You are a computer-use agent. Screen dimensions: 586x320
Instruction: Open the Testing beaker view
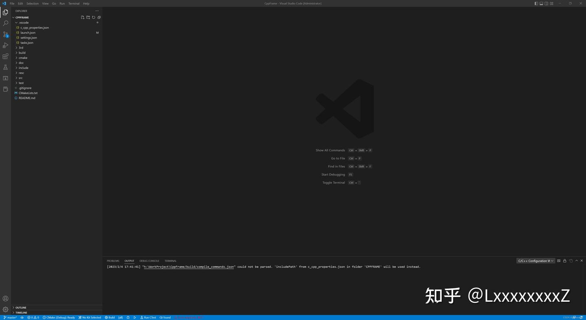tap(5, 67)
